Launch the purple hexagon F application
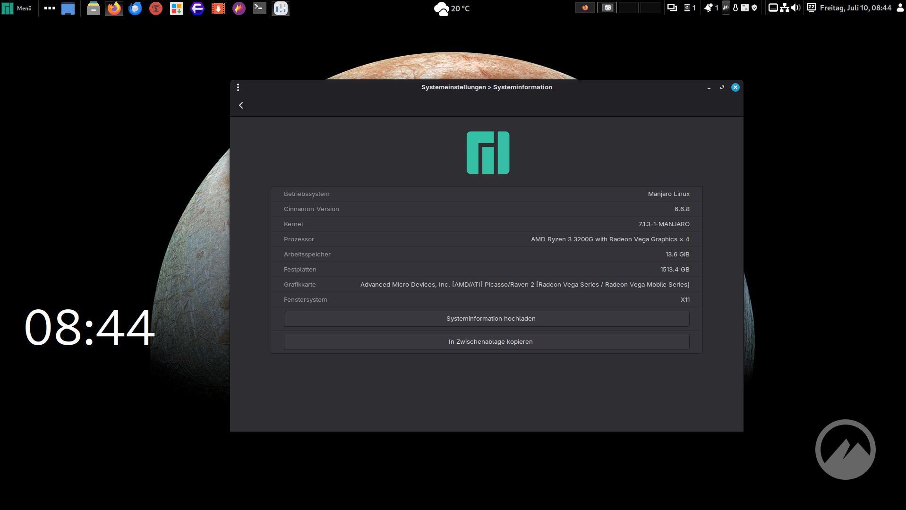Viewport: 906px width, 510px height. pyautogui.click(x=197, y=8)
